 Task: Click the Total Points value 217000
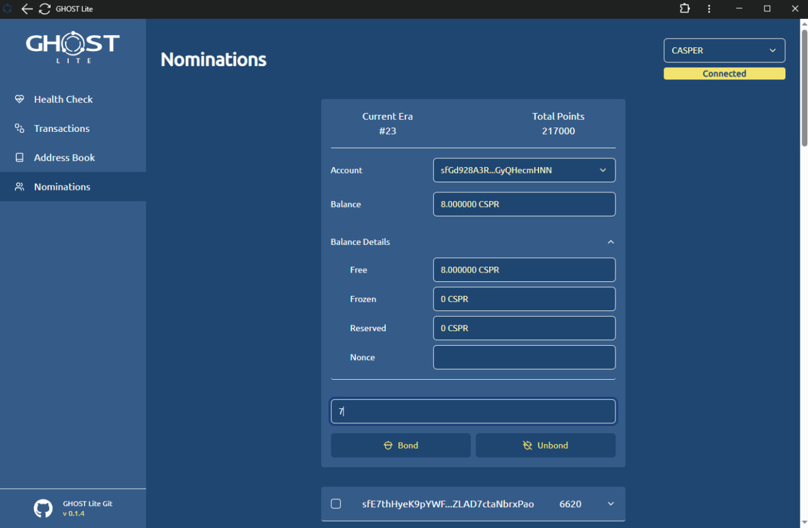pos(558,131)
